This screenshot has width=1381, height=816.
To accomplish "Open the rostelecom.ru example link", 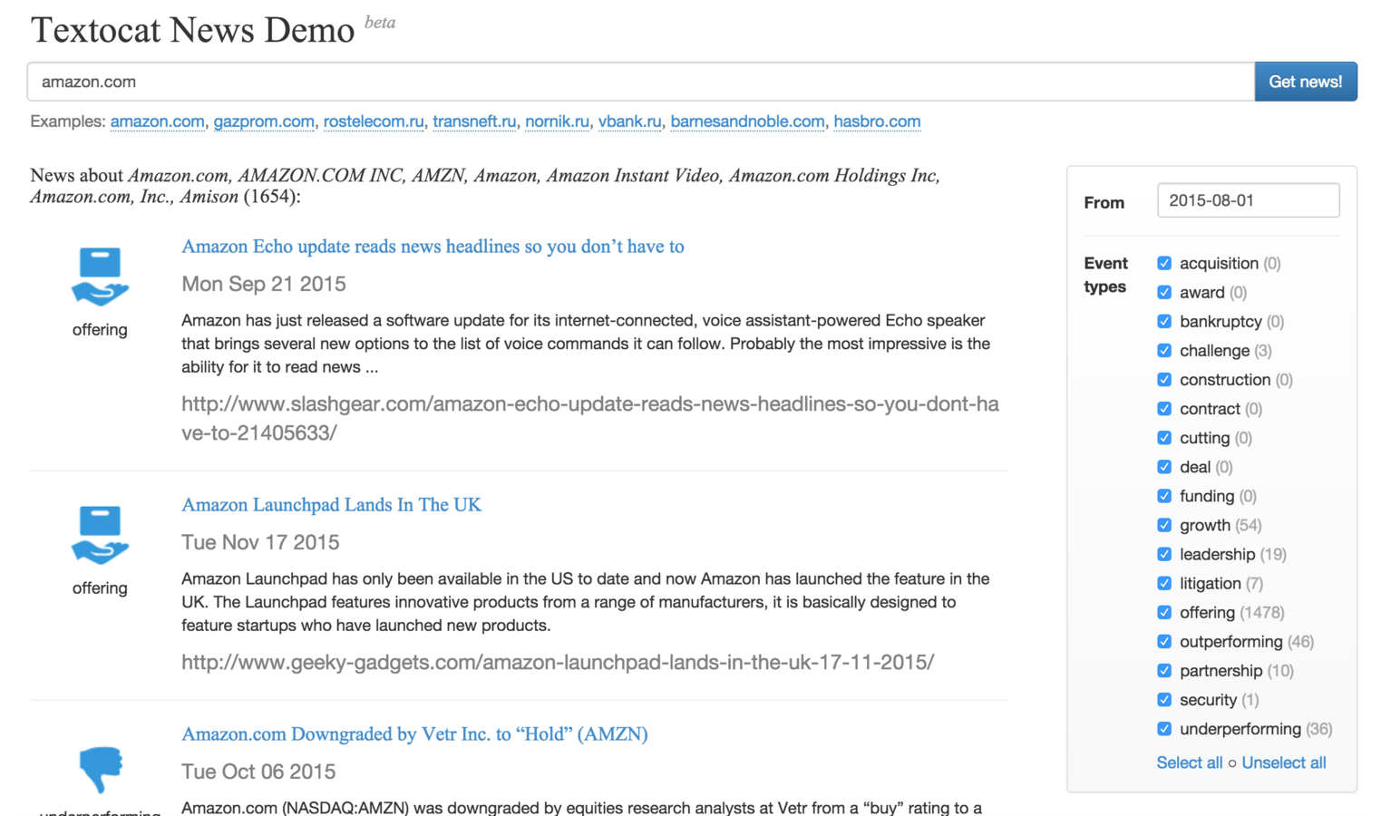I will (374, 121).
